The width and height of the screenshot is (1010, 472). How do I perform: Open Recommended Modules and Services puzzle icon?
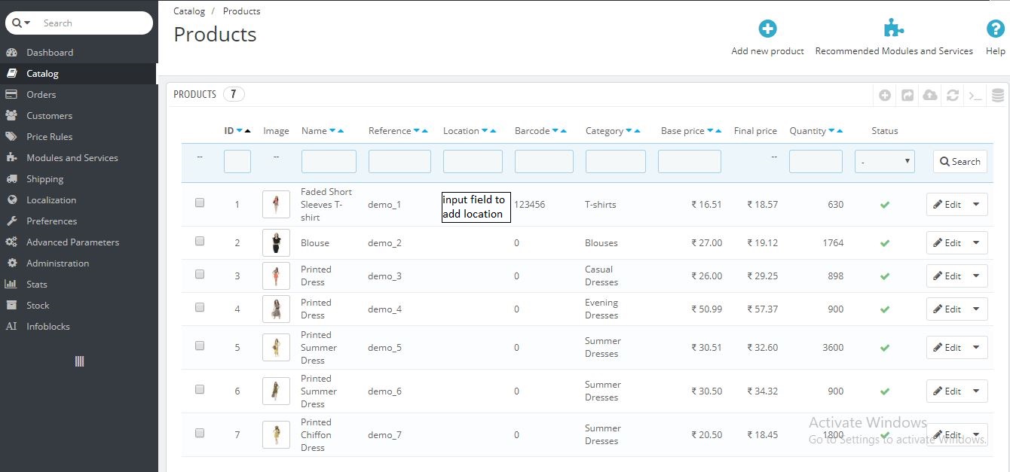coord(894,29)
